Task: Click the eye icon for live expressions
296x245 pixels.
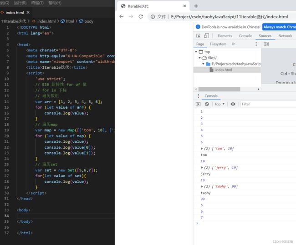Action: [x=233, y=104]
